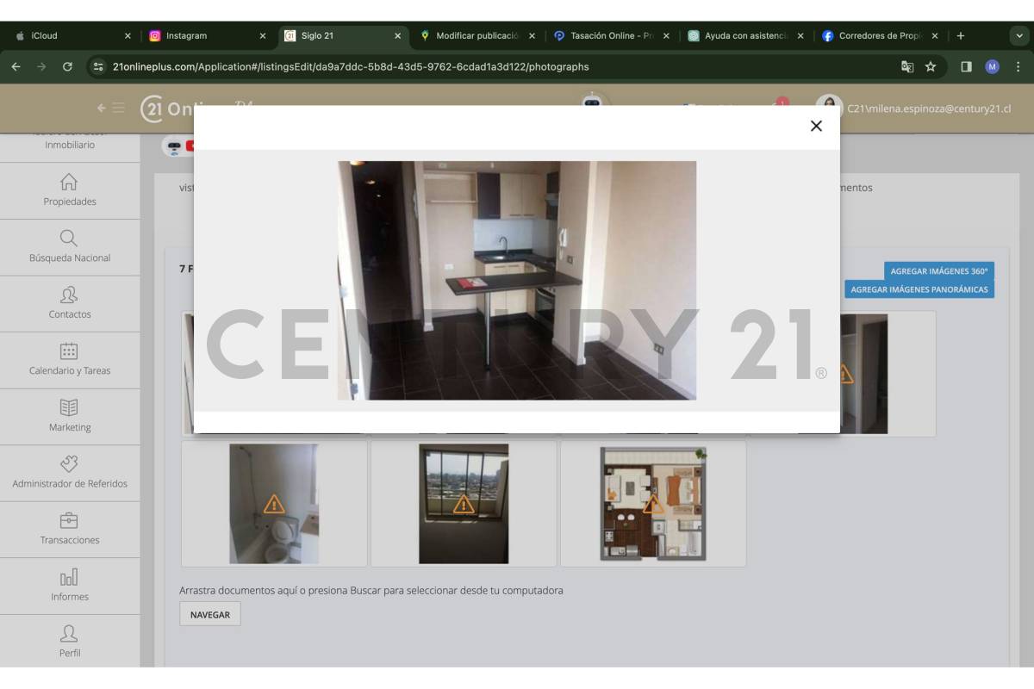Screen dimensions: 1034x689
Task: Select the bathroom photo thumbnail
Action: pos(274,504)
